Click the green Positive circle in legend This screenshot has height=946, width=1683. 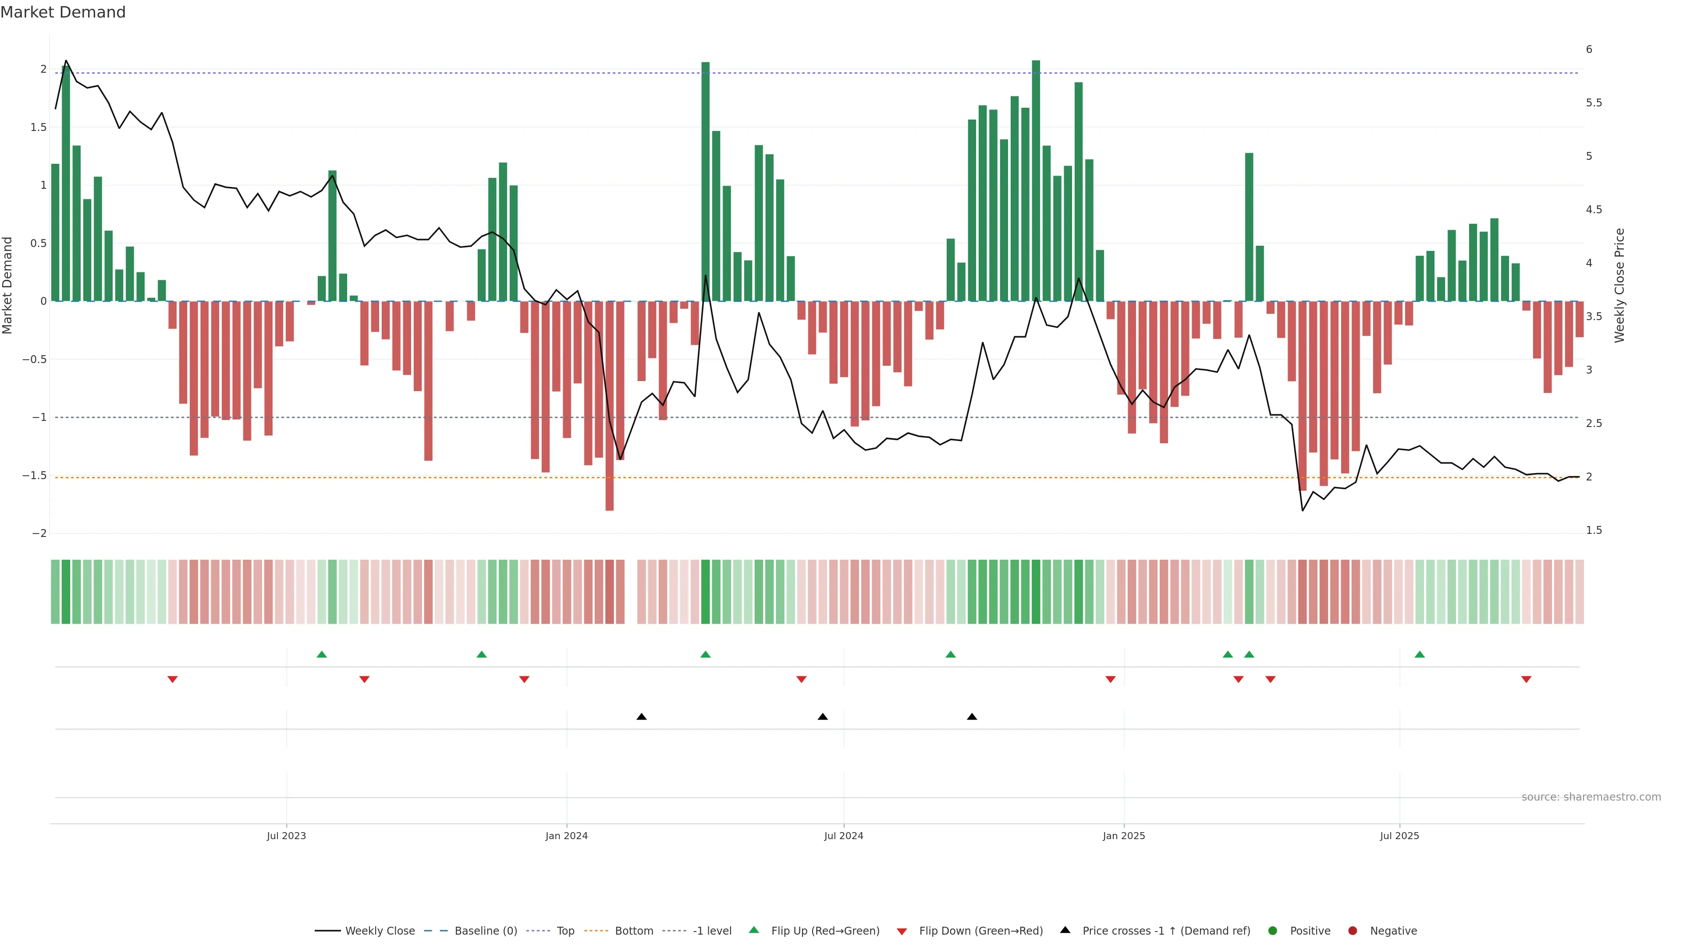(1272, 930)
